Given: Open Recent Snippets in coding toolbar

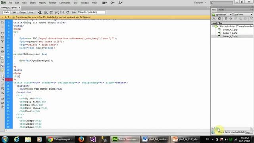Looking at the screenshot, I should (x=2, y=89).
